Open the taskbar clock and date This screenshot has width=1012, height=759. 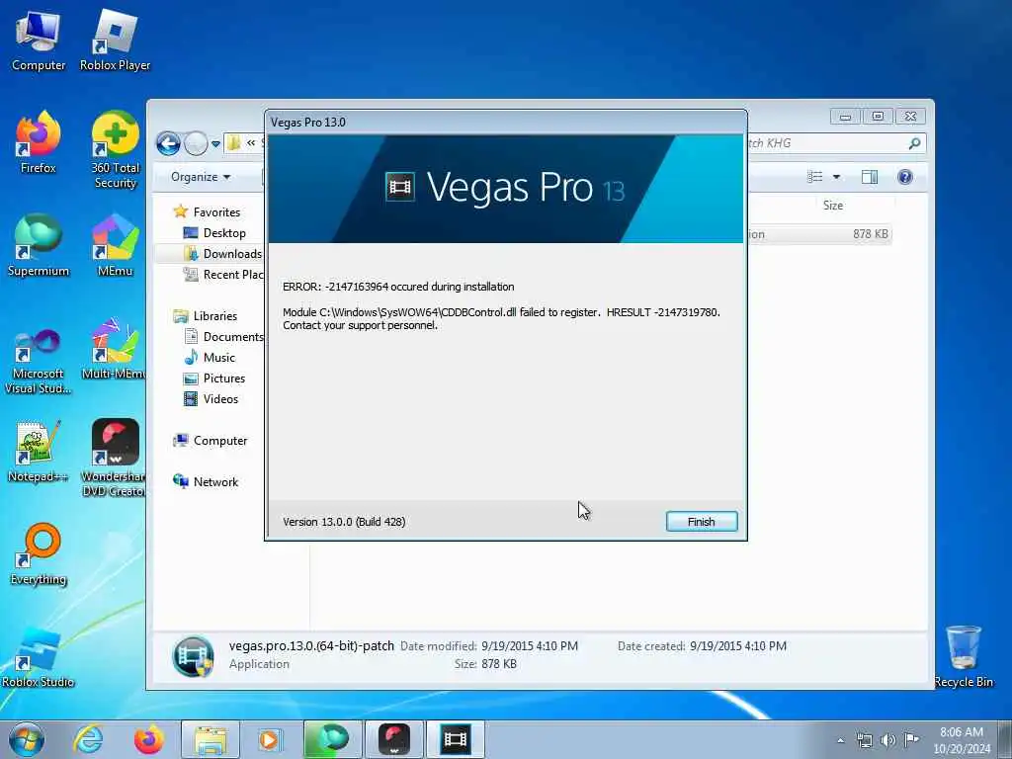[962, 740]
